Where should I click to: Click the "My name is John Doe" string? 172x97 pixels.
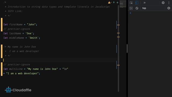[x=42, y=69]
